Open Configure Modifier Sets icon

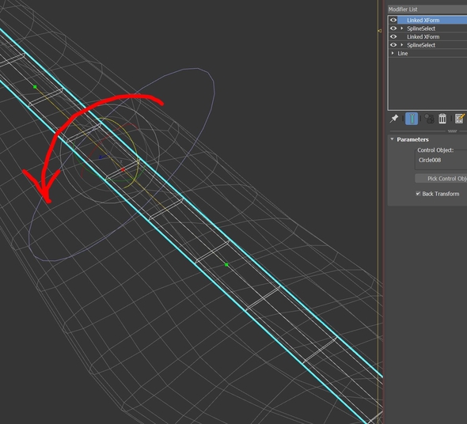[460, 119]
